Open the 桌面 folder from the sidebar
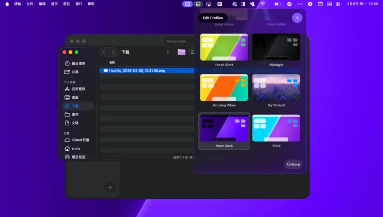The image size is (383, 217). click(x=76, y=97)
